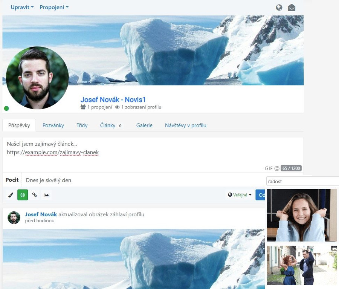Open the Veřejné visibility dropdown
This screenshot has height=289, width=339.
point(240,195)
